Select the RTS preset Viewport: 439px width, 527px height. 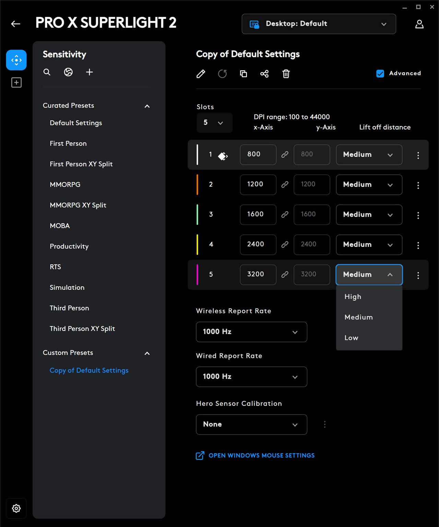(55, 267)
